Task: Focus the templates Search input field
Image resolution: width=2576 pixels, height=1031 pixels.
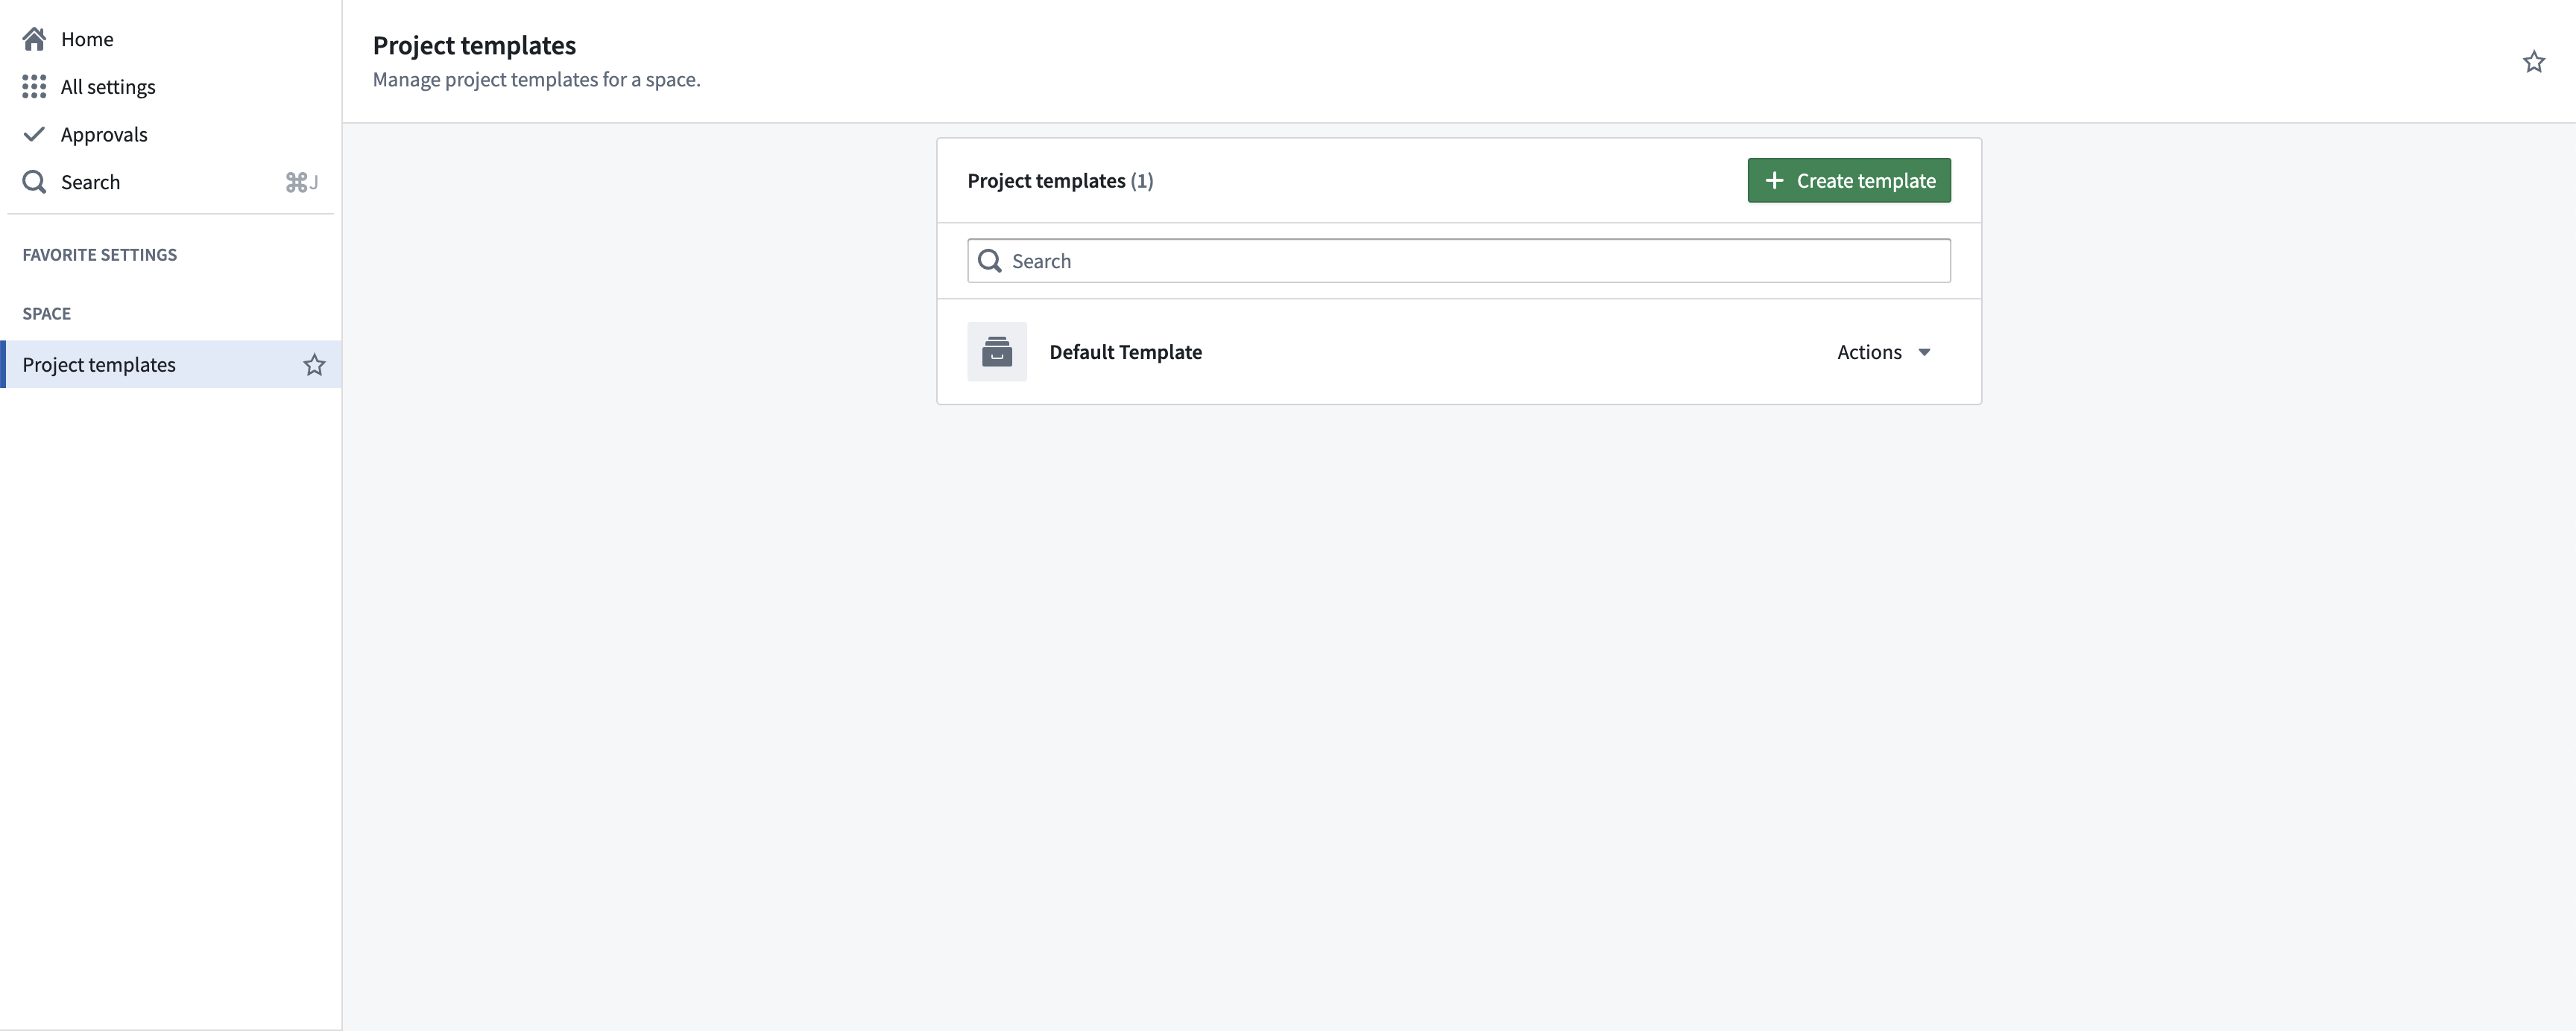Action: tap(1458, 261)
